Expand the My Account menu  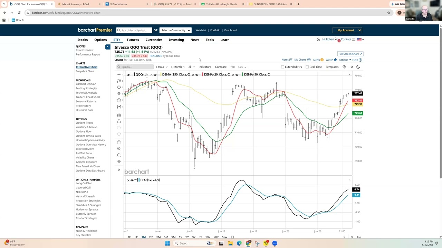click(x=347, y=30)
